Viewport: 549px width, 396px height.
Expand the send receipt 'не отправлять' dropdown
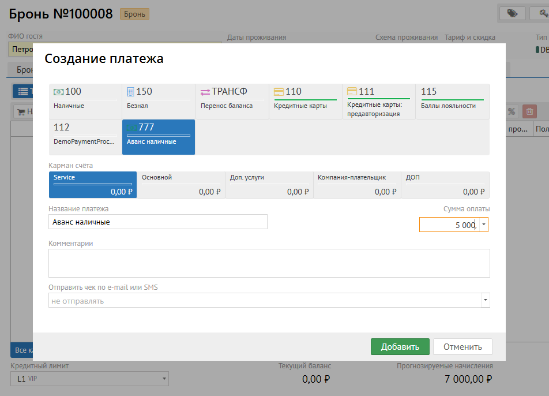485,301
